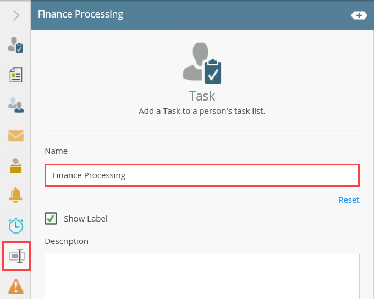Click the Show Label text
The height and width of the screenshot is (299, 374).
pyautogui.click(x=86, y=219)
